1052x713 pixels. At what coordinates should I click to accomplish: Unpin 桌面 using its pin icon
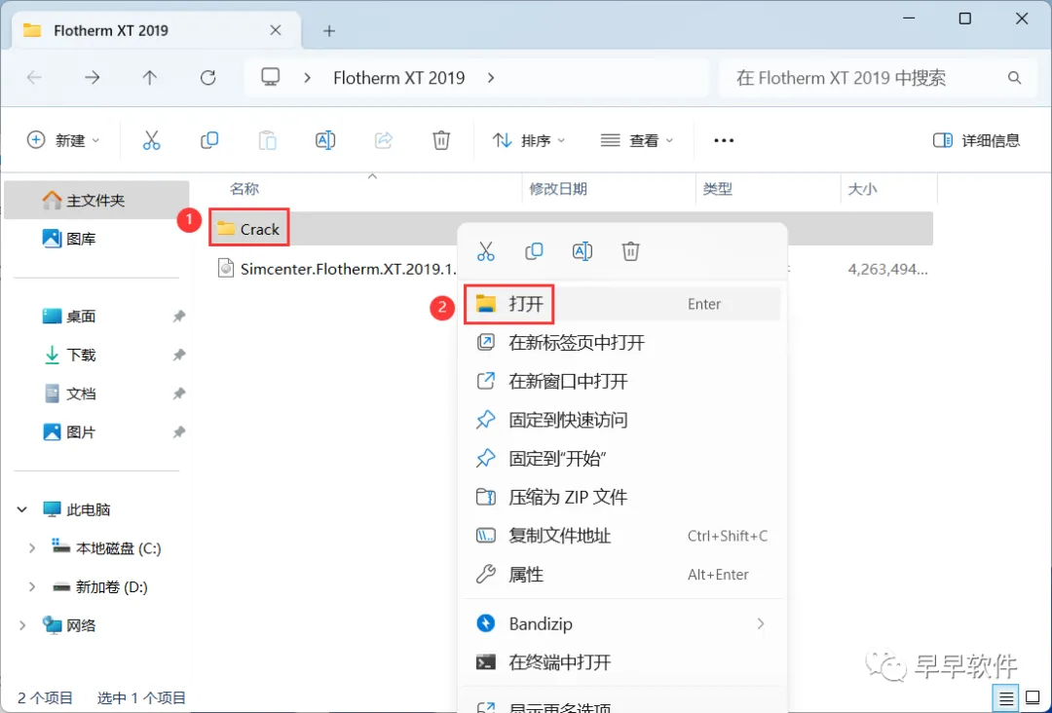tap(178, 316)
